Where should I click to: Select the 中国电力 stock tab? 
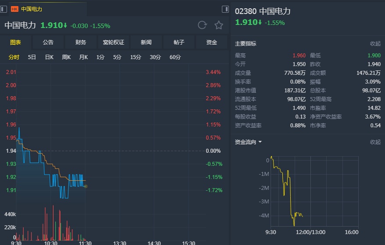[x=32, y=9]
